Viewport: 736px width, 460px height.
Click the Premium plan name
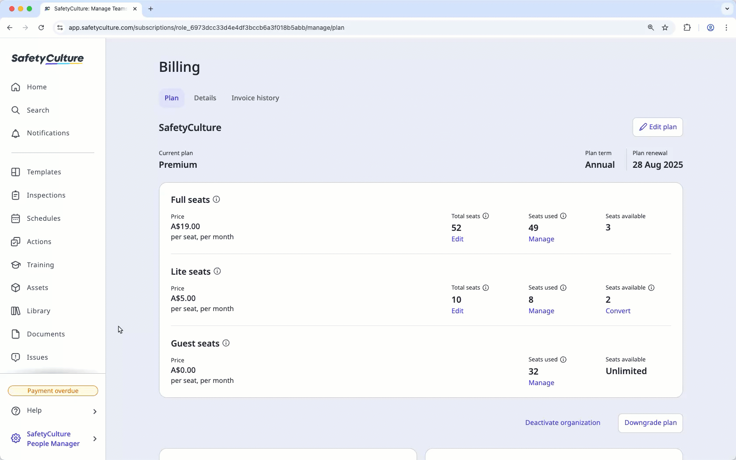tap(178, 165)
